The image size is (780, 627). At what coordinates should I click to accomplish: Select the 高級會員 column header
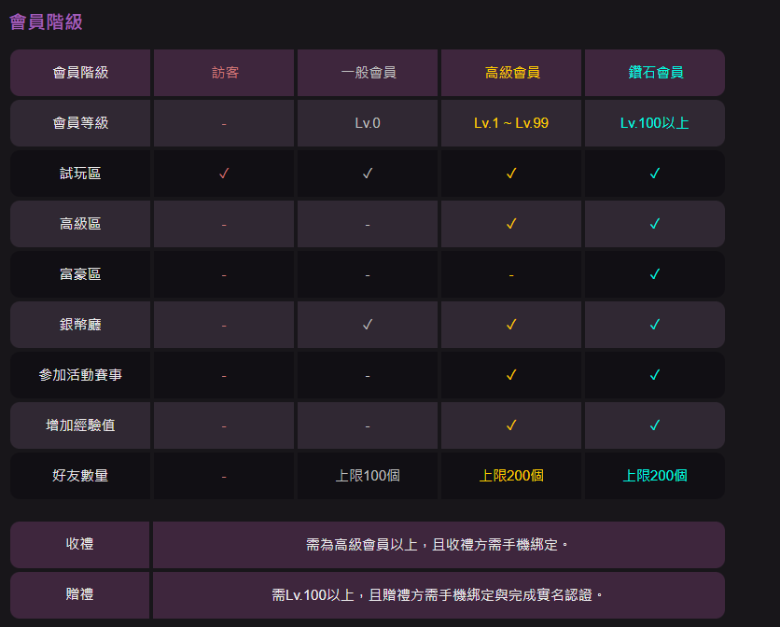pos(511,73)
